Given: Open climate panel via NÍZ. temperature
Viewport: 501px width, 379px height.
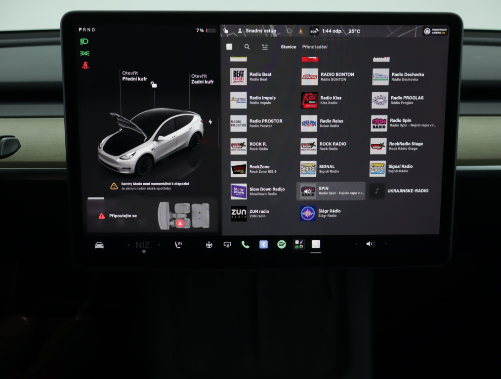Looking at the screenshot, I should pos(144,245).
